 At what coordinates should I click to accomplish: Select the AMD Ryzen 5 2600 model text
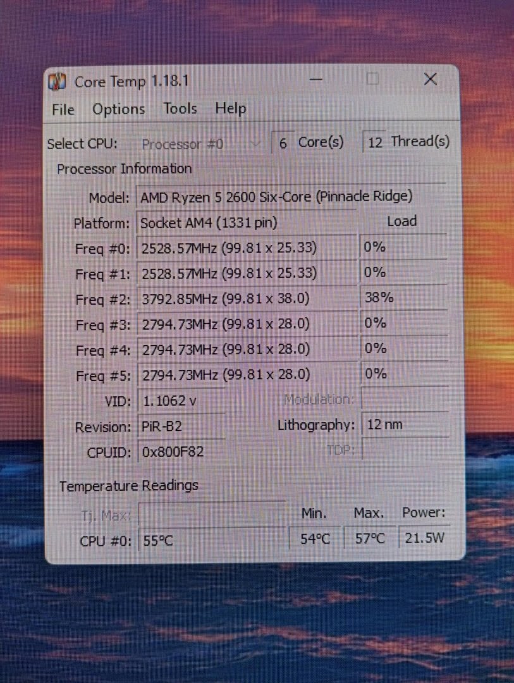click(276, 197)
